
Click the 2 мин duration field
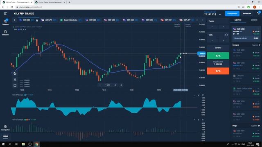(218, 21)
